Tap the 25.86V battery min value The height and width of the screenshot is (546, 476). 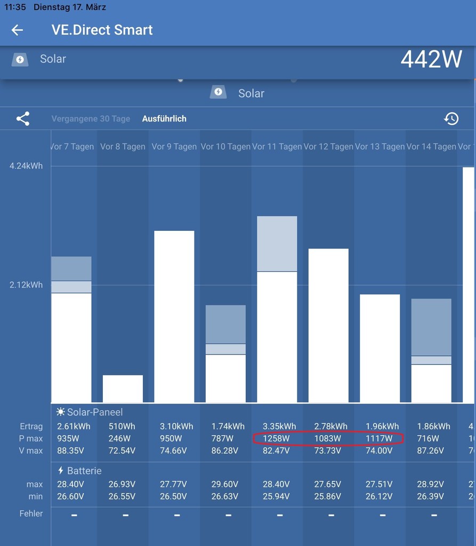tap(328, 496)
